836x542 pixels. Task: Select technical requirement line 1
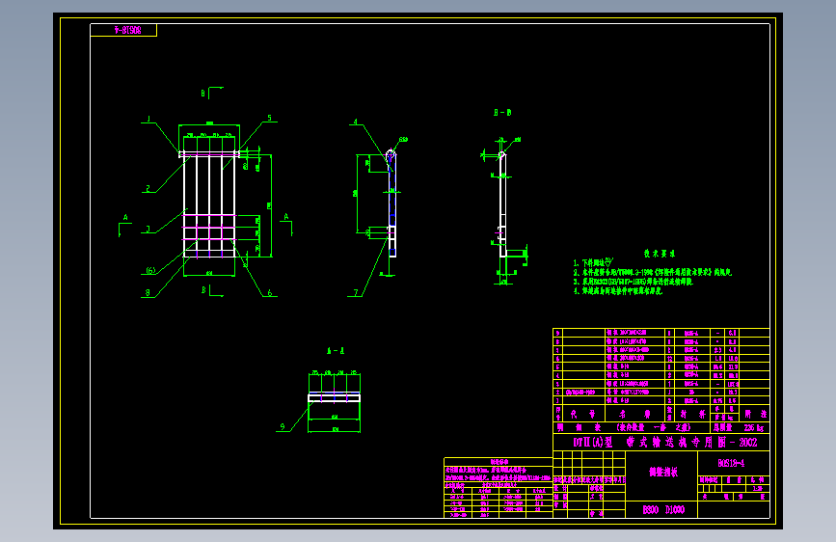593,262
